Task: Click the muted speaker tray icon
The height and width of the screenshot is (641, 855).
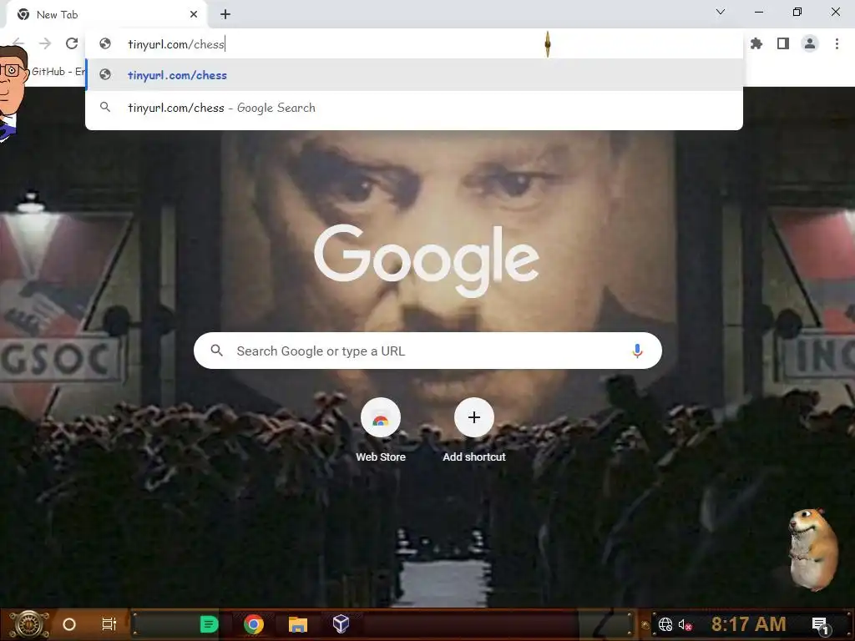Action: pyautogui.click(x=685, y=624)
